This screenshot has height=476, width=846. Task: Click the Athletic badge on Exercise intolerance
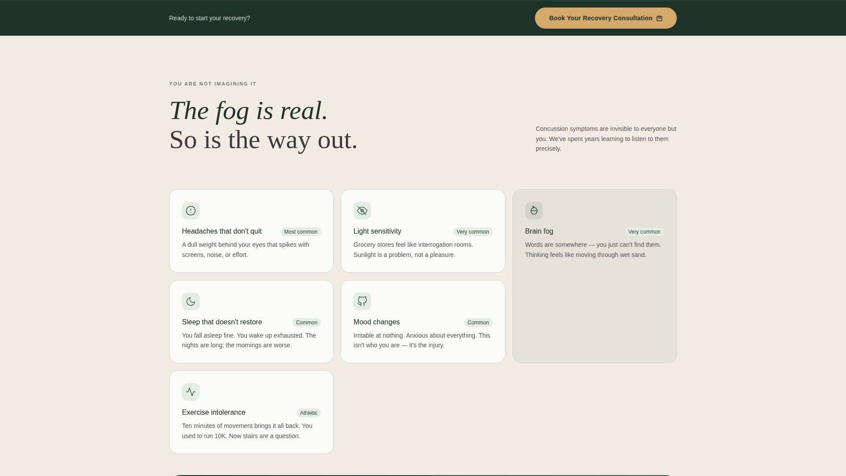[308, 413]
